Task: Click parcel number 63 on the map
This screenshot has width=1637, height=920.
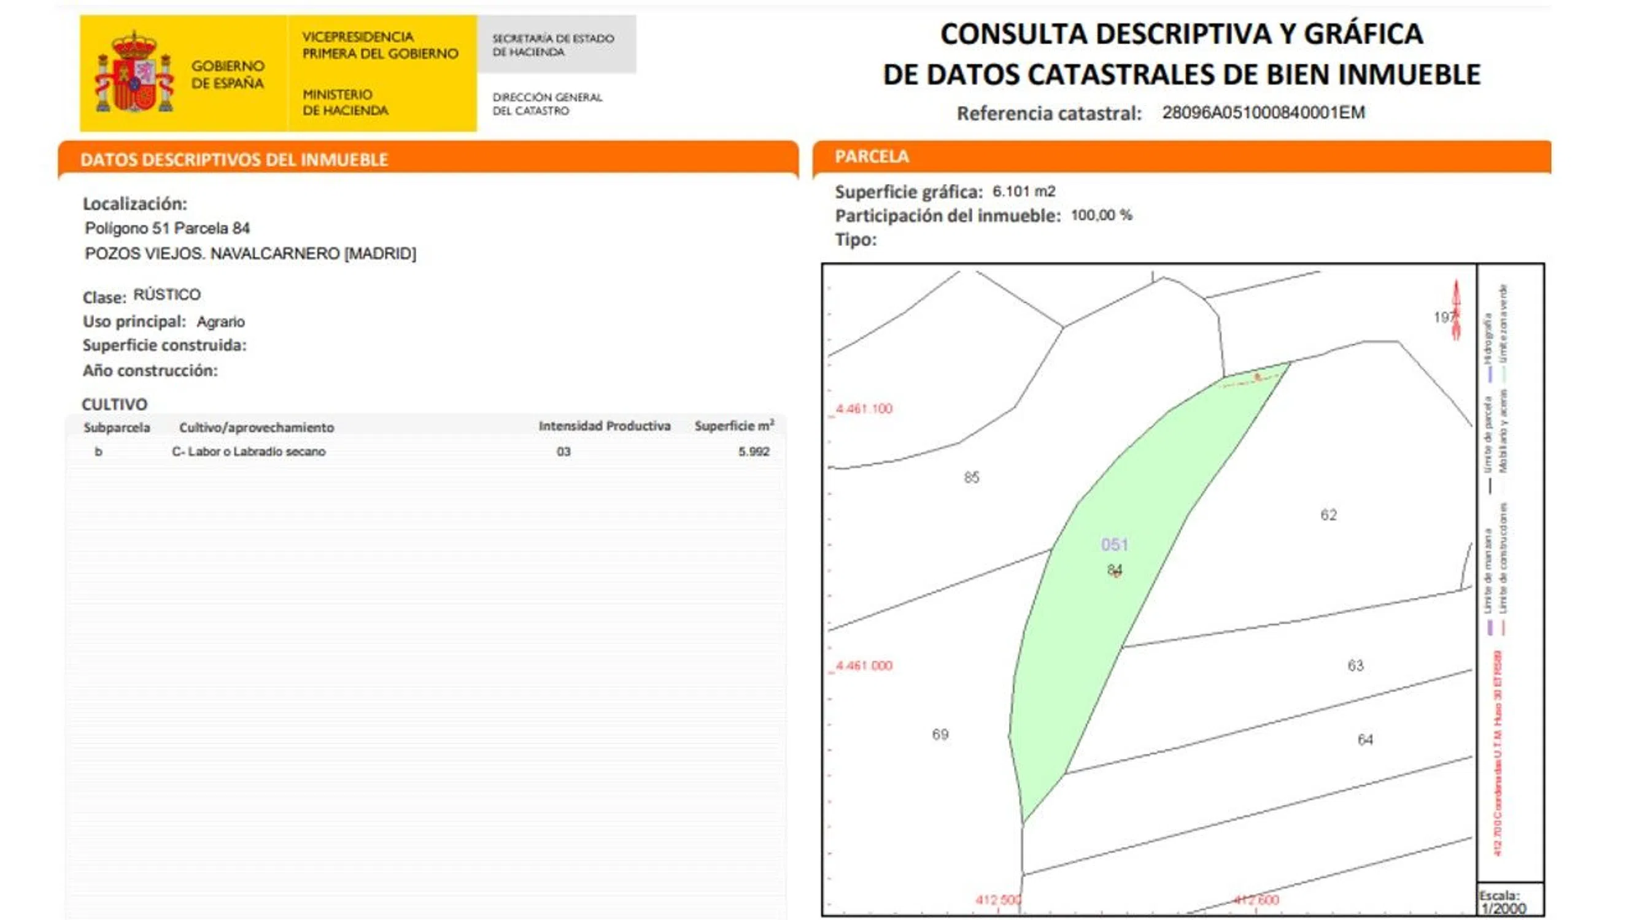Action: 1355,665
